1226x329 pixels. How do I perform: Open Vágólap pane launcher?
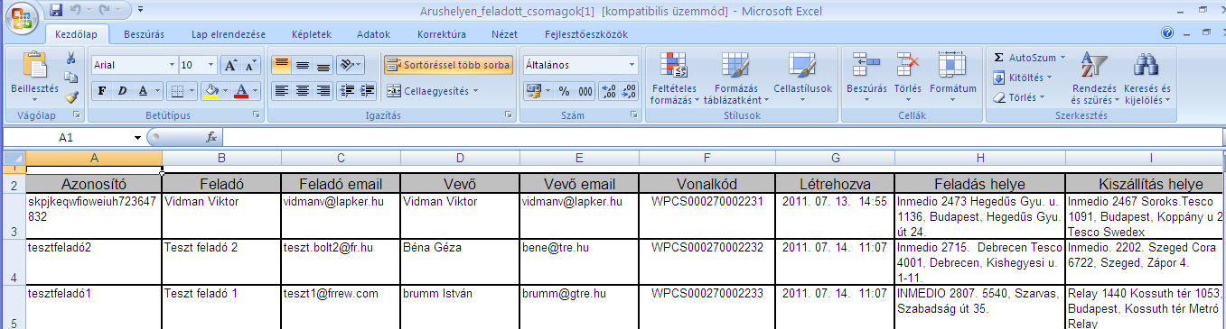[76, 115]
